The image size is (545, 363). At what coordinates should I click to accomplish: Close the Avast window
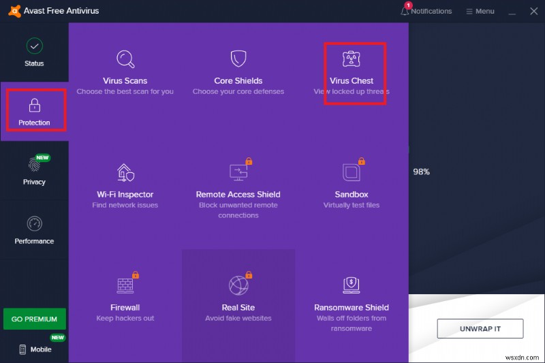coord(534,11)
